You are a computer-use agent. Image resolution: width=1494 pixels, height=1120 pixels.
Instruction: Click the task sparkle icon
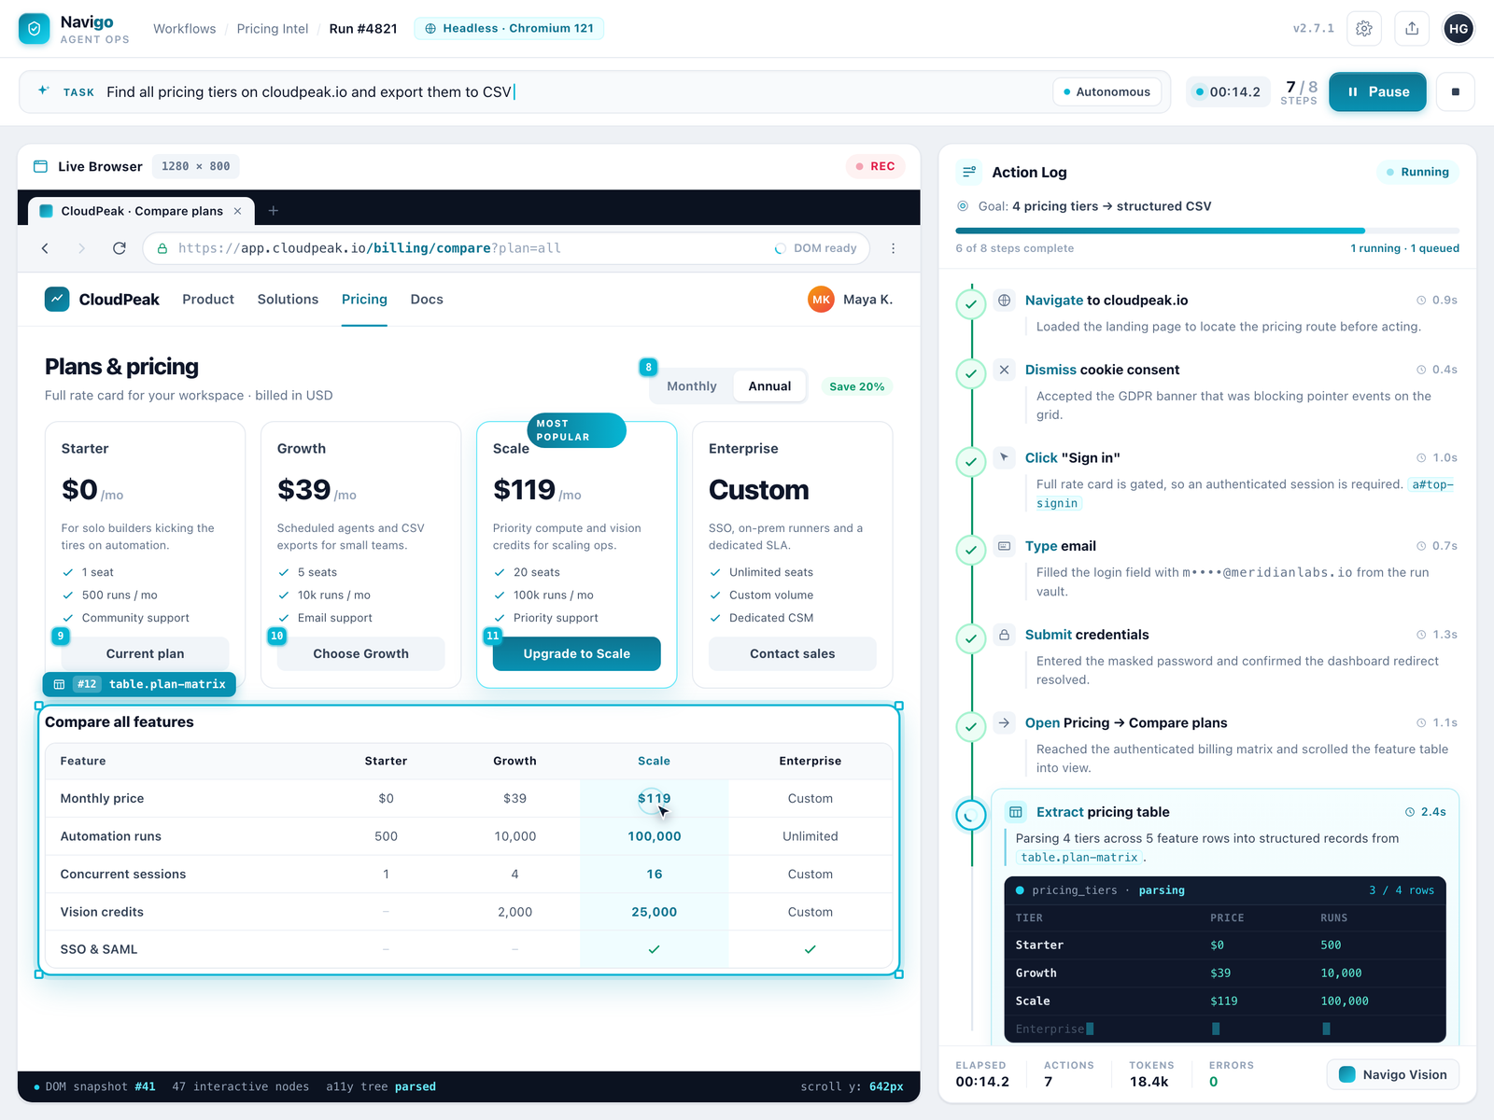pyautogui.click(x=43, y=91)
